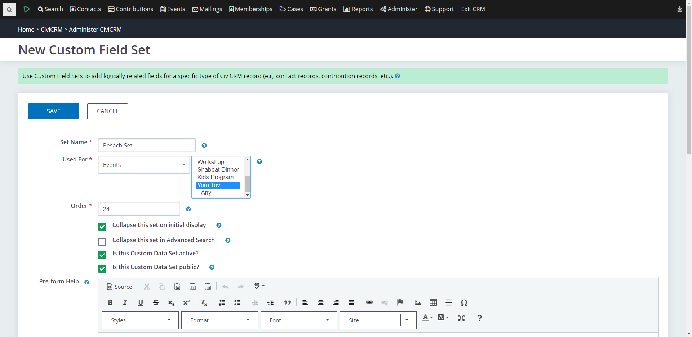Open the Insert Special Character icon

click(464, 302)
